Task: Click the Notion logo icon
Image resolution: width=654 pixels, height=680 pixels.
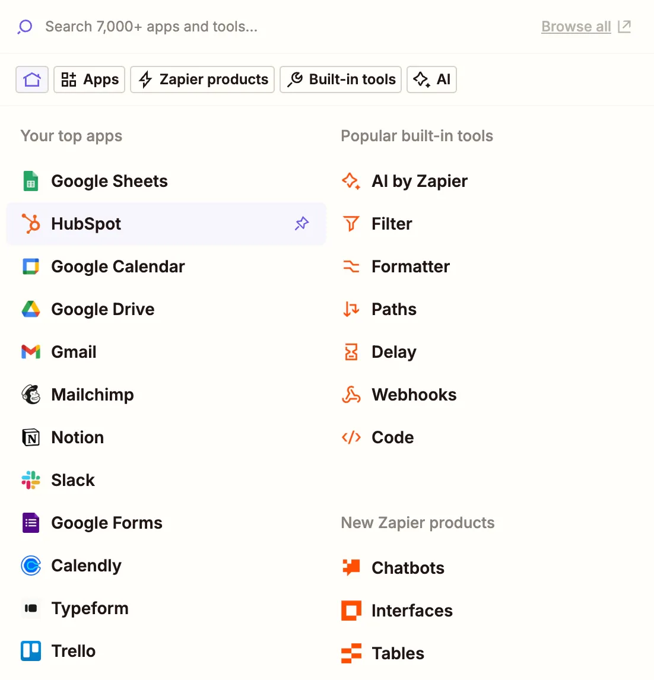Action: (x=31, y=437)
